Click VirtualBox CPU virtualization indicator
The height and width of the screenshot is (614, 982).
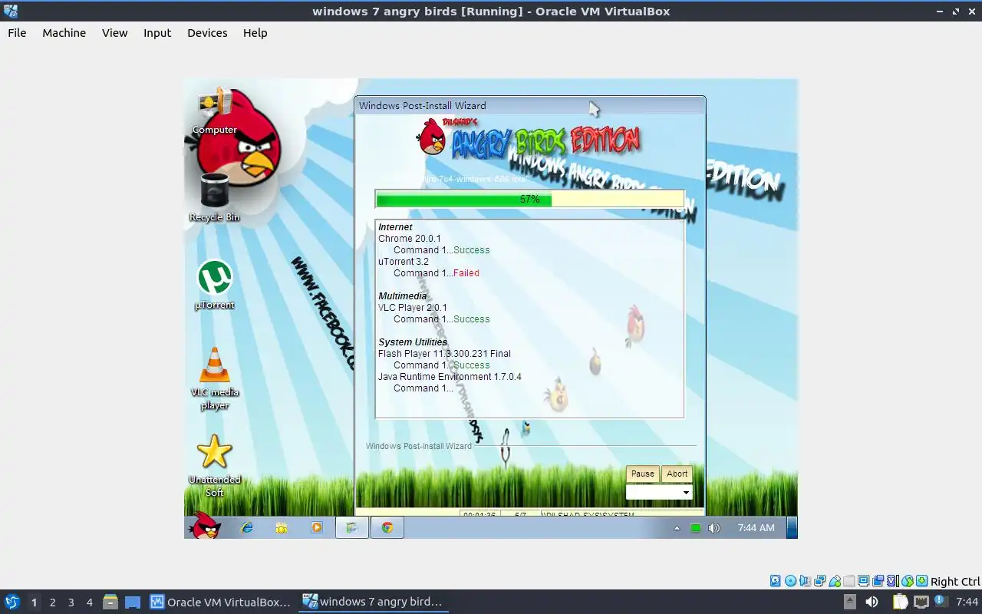(x=893, y=581)
